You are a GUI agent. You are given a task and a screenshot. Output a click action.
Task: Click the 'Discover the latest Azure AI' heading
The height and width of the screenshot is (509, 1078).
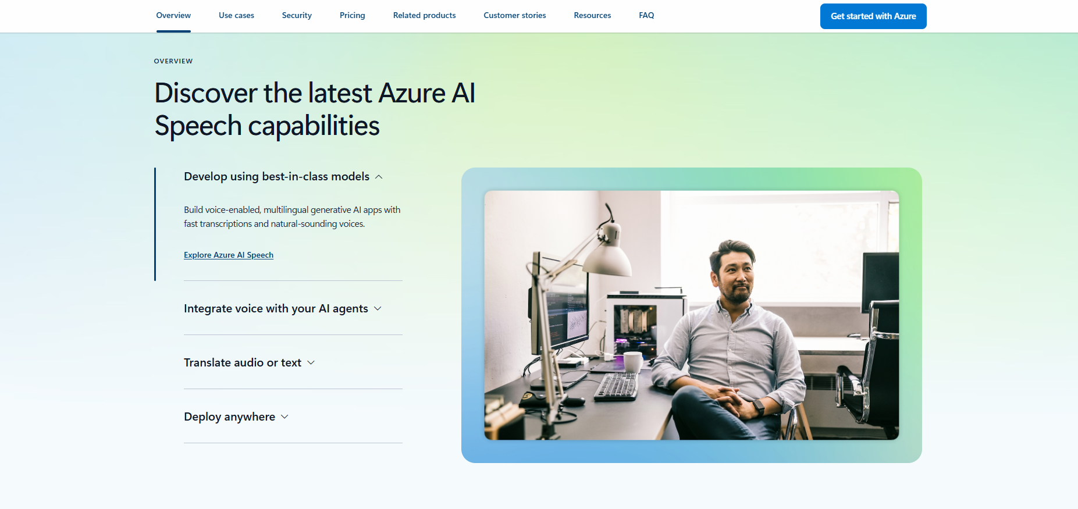pyautogui.click(x=315, y=109)
